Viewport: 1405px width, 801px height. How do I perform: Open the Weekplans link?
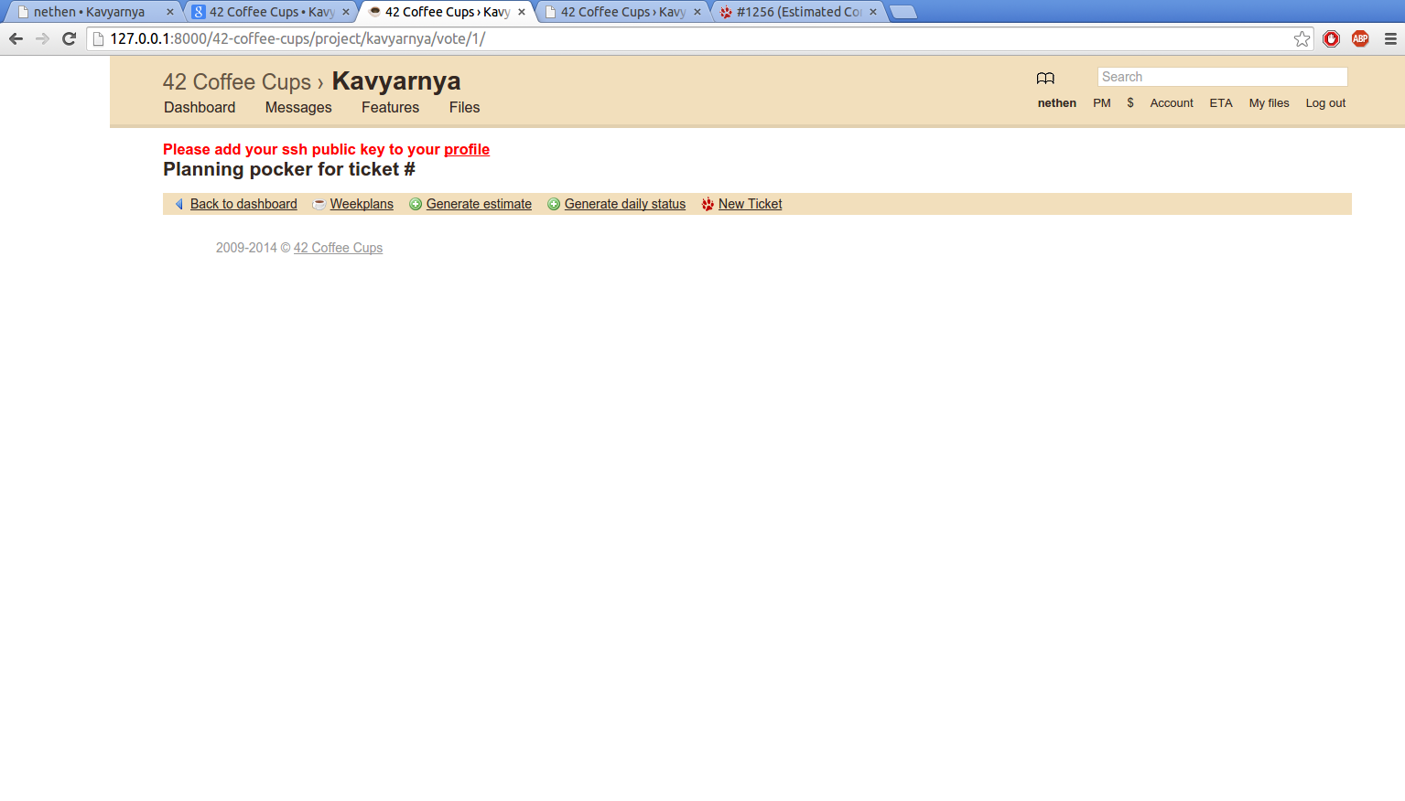pos(362,204)
